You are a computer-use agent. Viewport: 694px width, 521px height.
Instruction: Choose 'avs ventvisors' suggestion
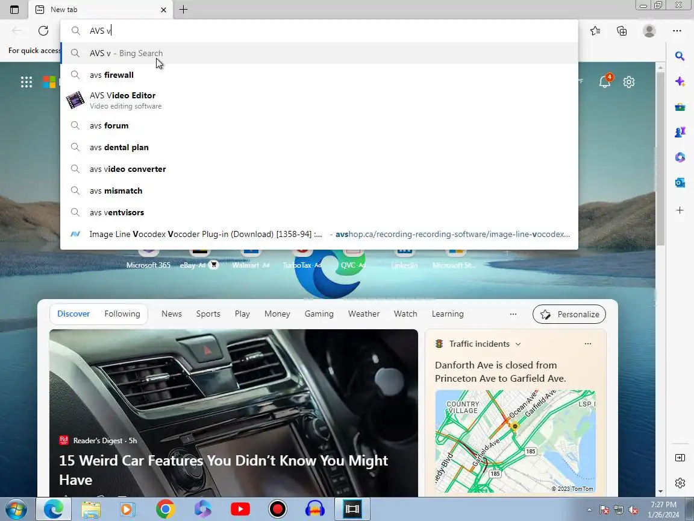[319, 212]
